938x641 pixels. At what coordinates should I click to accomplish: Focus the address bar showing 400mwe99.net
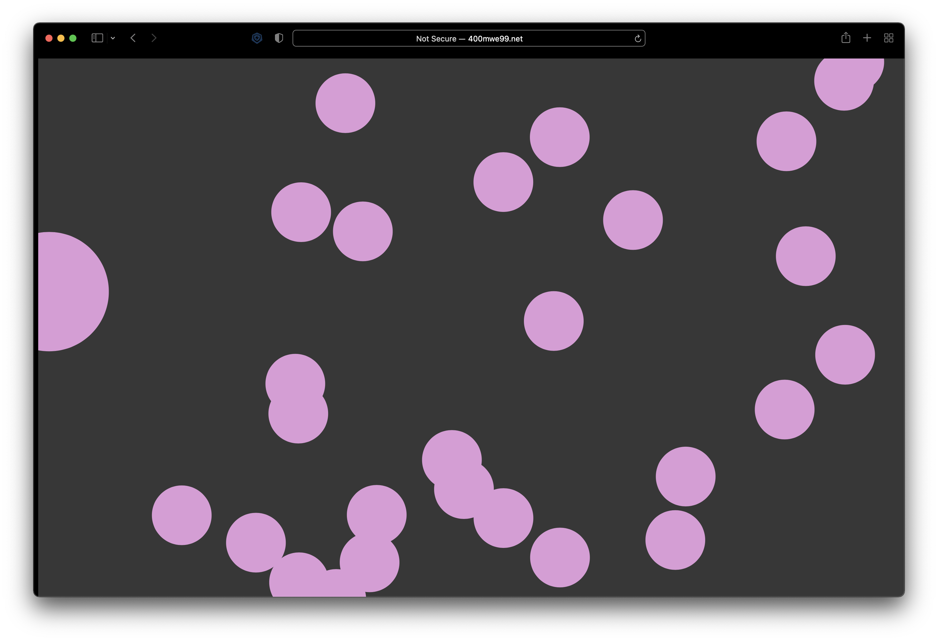click(x=469, y=38)
